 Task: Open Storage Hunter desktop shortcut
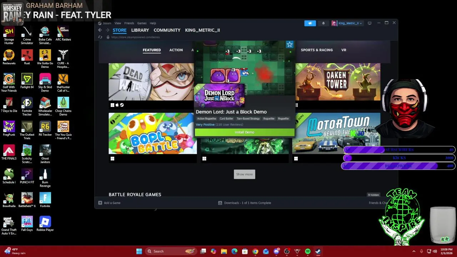[x=9, y=36]
